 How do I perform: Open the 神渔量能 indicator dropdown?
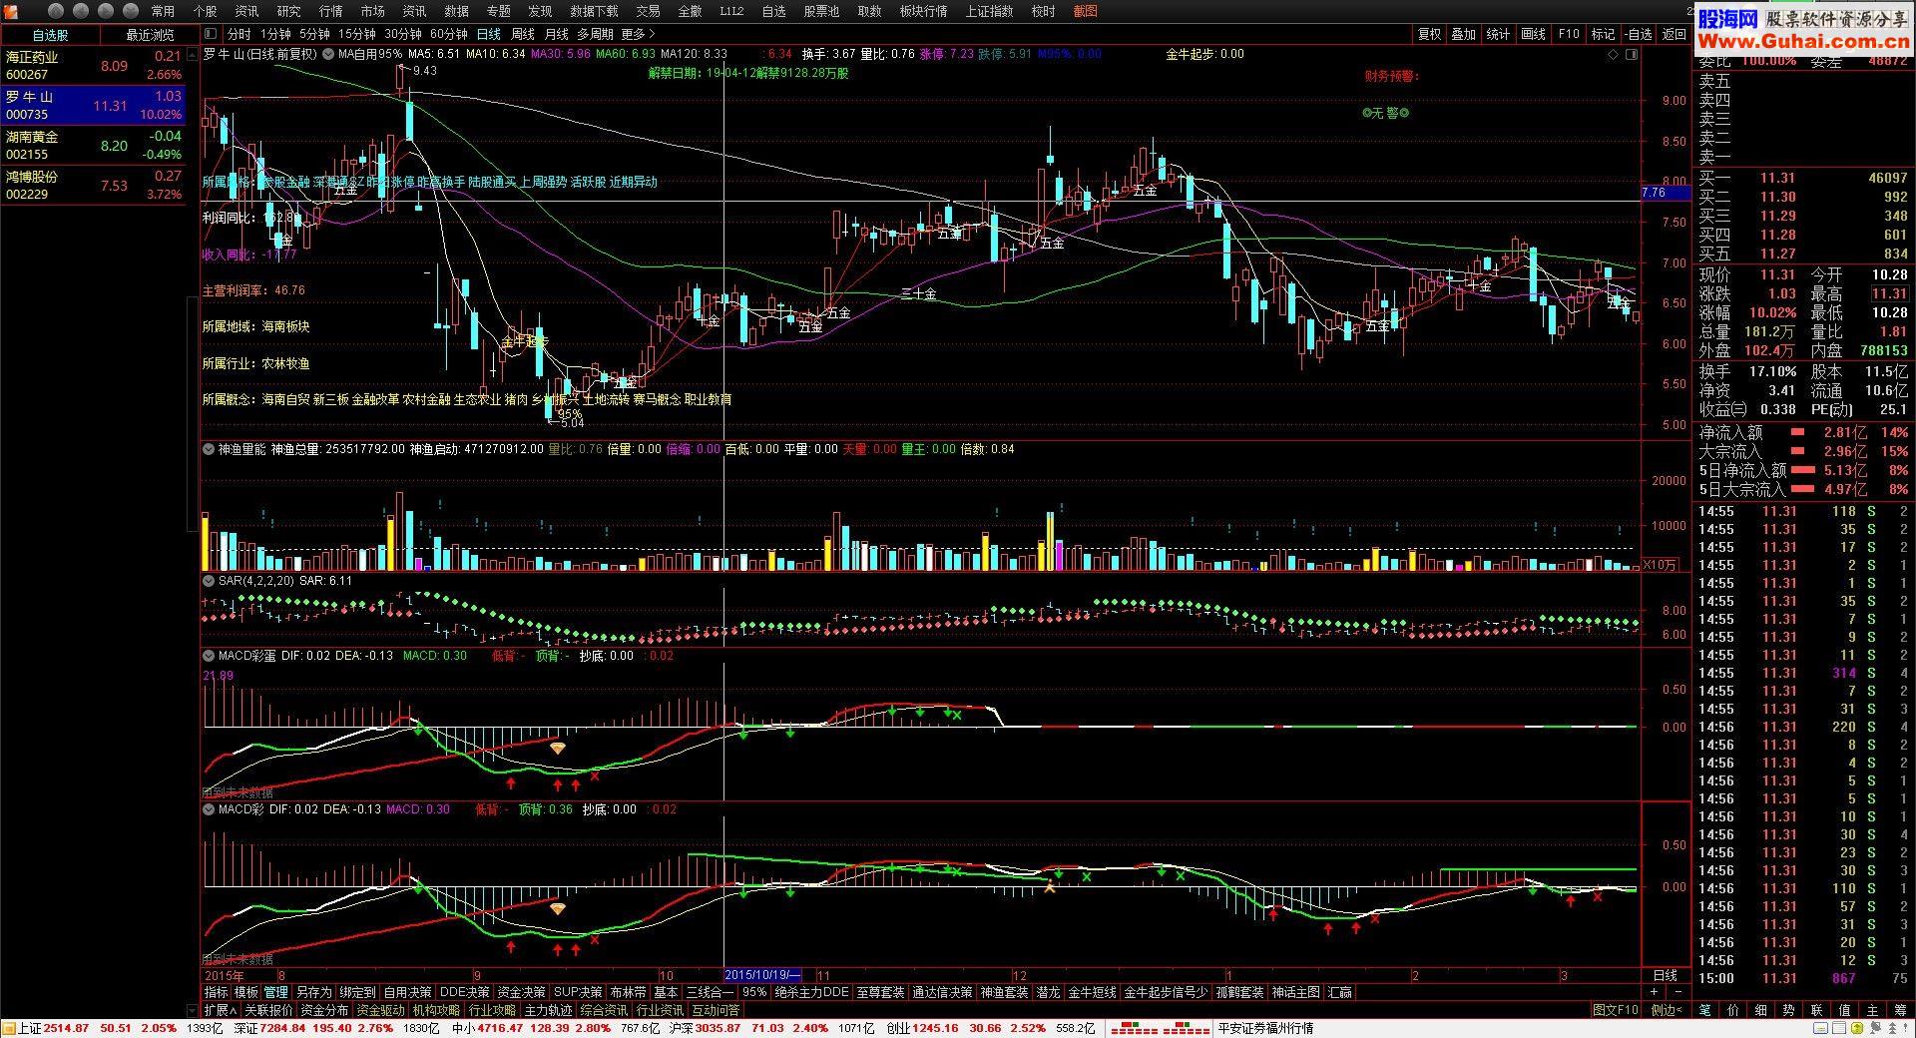(210, 449)
